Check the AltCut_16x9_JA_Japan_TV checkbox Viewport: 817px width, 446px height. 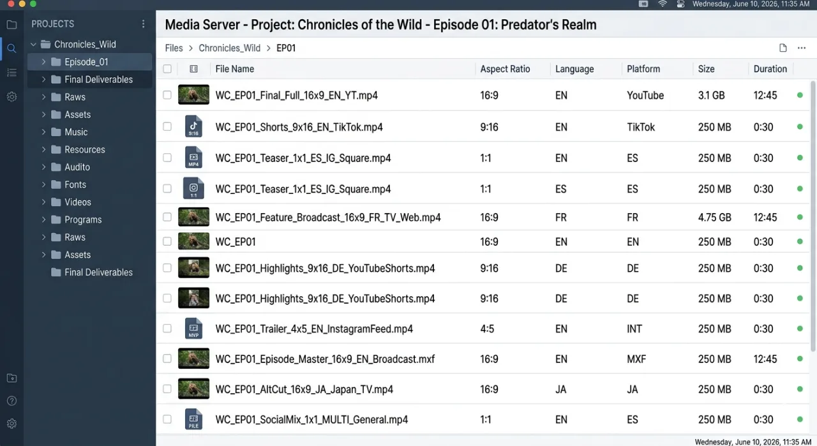pyautogui.click(x=167, y=389)
